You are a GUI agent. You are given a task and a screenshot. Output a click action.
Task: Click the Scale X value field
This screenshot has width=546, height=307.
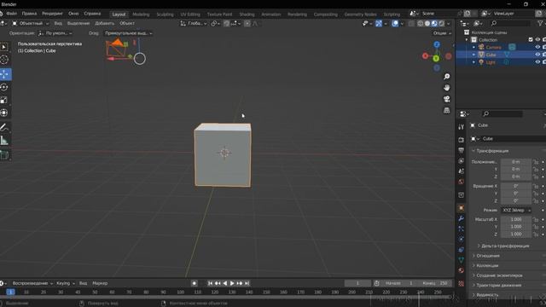[516, 219]
